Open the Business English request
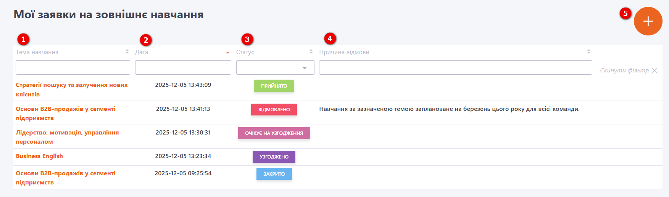The height and width of the screenshot is (197, 669). 39,156
